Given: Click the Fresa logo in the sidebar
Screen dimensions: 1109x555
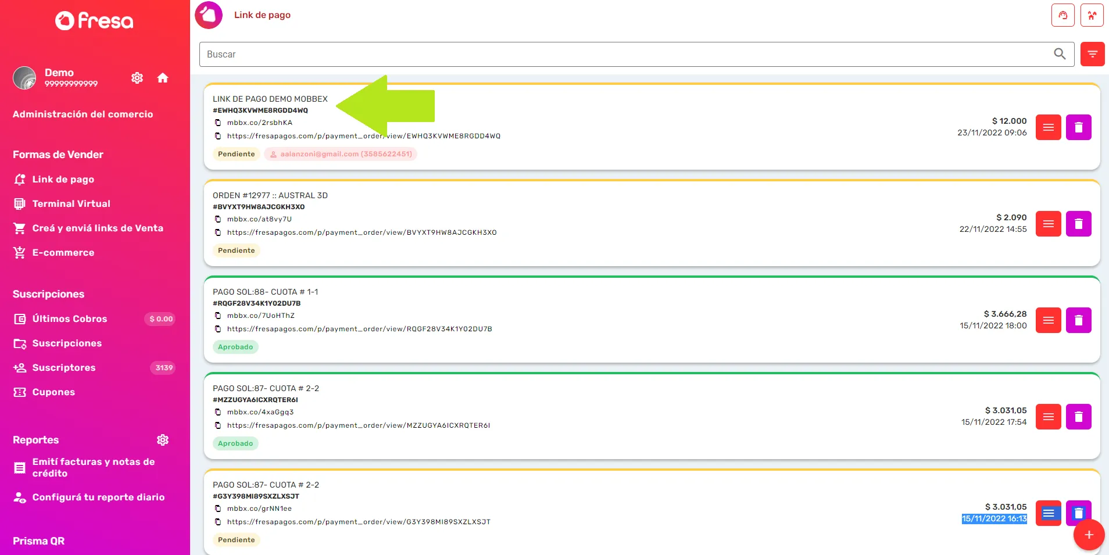Looking at the screenshot, I should (x=94, y=21).
